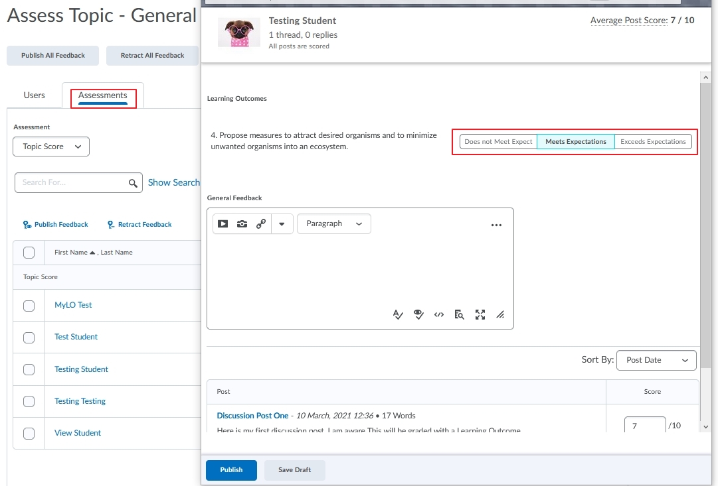Click Publish All Feedback button
This screenshot has height=486, width=718.
(x=52, y=55)
